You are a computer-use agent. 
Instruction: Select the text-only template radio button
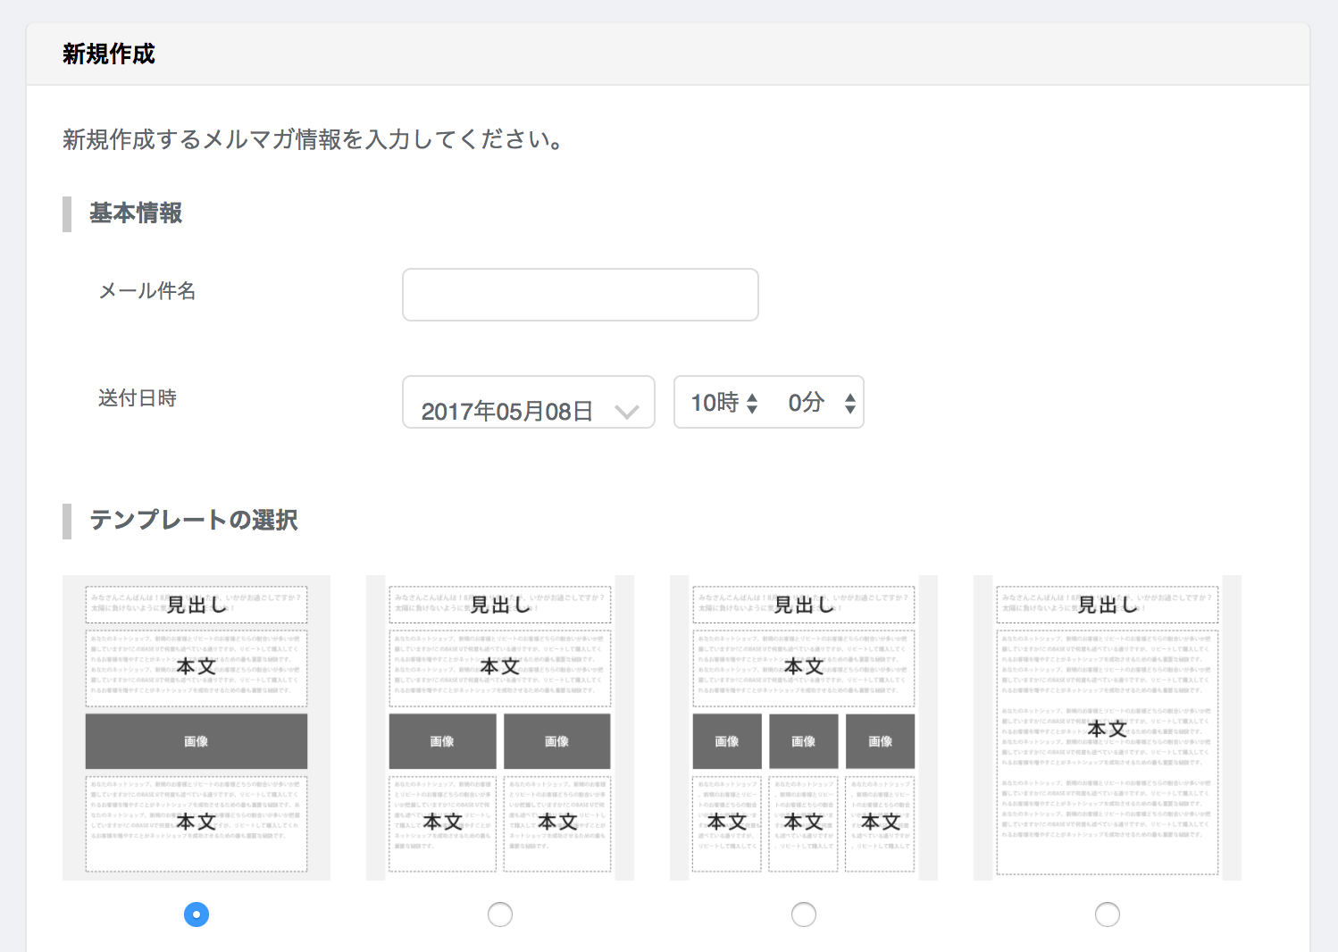(1108, 914)
